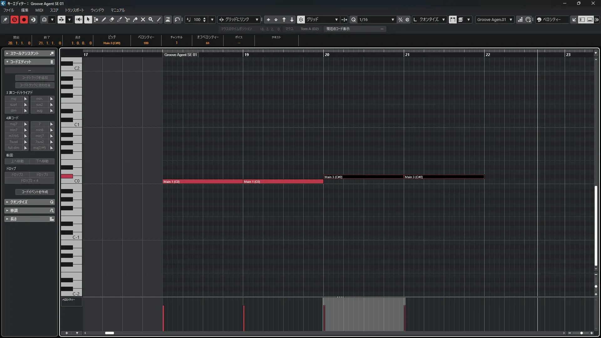Toggle Acoustic Feedback speaker icon
The image size is (601, 338).
pos(79,19)
